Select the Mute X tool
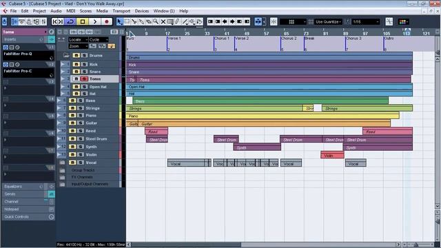The height and width of the screenshot is (248, 441). 163,21
